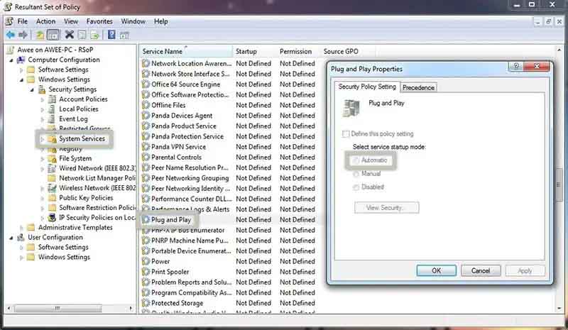Open the Favorites menu

99,21
